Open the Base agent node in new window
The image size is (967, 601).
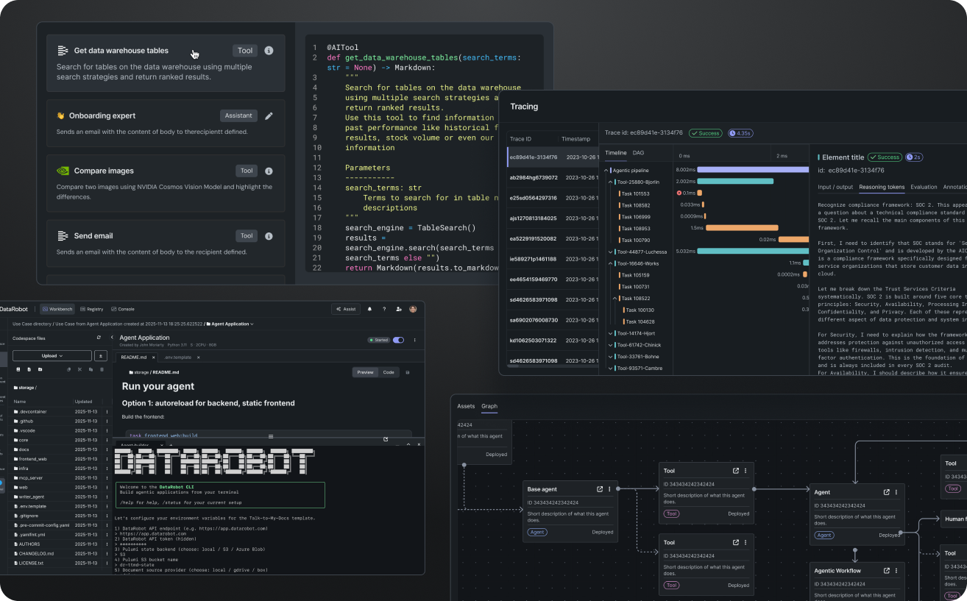[x=598, y=488]
